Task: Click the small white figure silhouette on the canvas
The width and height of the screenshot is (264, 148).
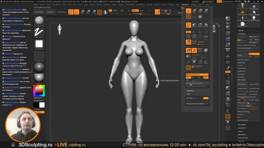Action: [x=59, y=29]
